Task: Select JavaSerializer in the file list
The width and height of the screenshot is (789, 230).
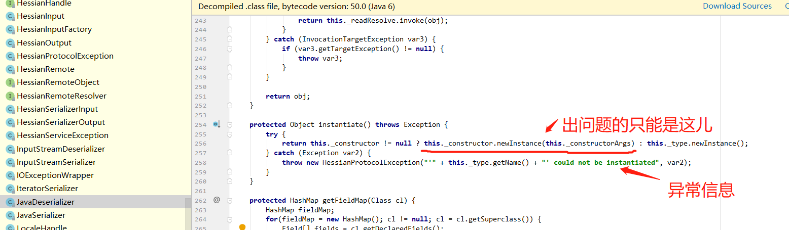Action: [41, 215]
